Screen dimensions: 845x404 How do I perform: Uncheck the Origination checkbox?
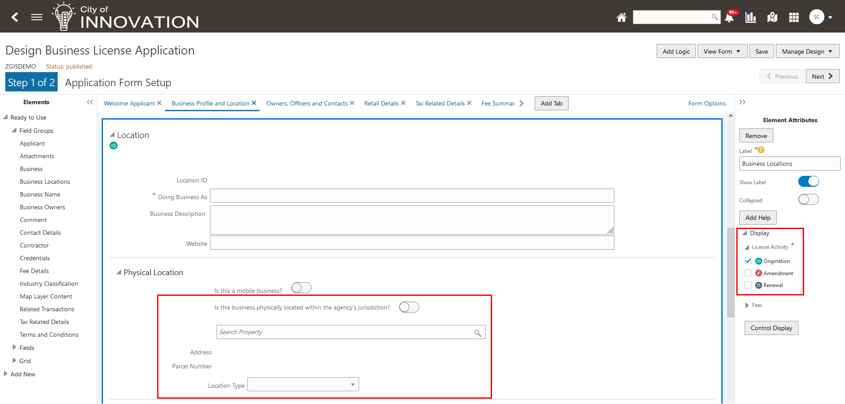[748, 261]
